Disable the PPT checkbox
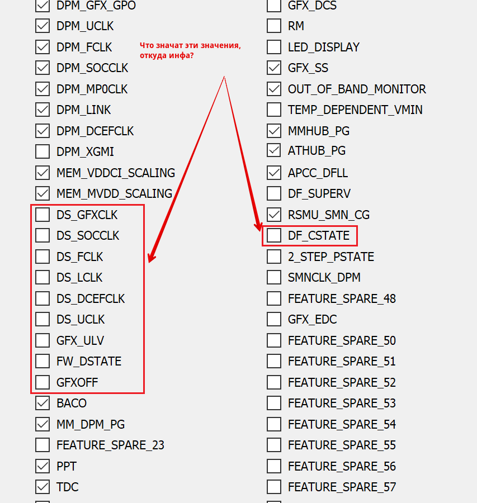The height and width of the screenshot is (503, 477). [42, 466]
